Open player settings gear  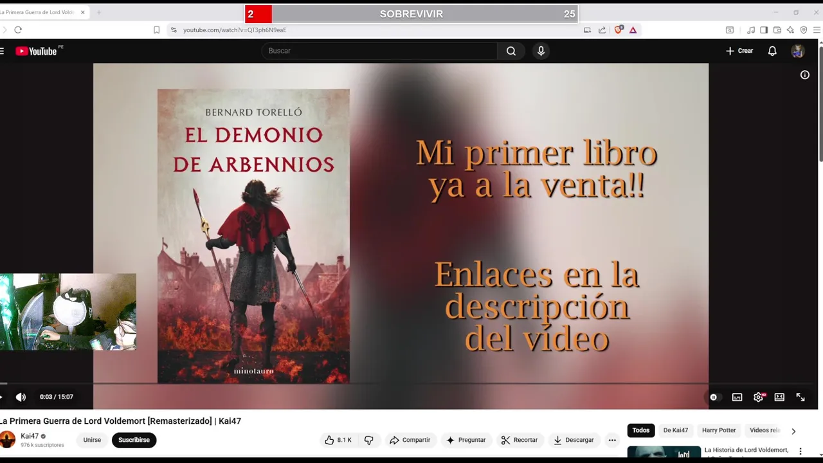[759, 397]
